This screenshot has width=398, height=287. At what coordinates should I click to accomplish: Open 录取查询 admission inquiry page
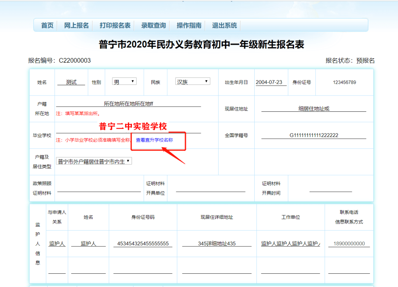pyautogui.click(x=153, y=25)
